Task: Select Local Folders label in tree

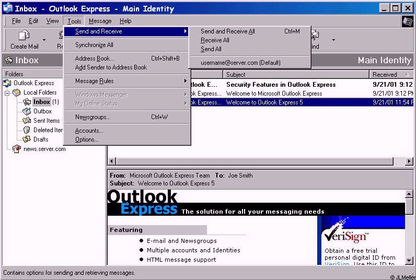Action: (40, 92)
